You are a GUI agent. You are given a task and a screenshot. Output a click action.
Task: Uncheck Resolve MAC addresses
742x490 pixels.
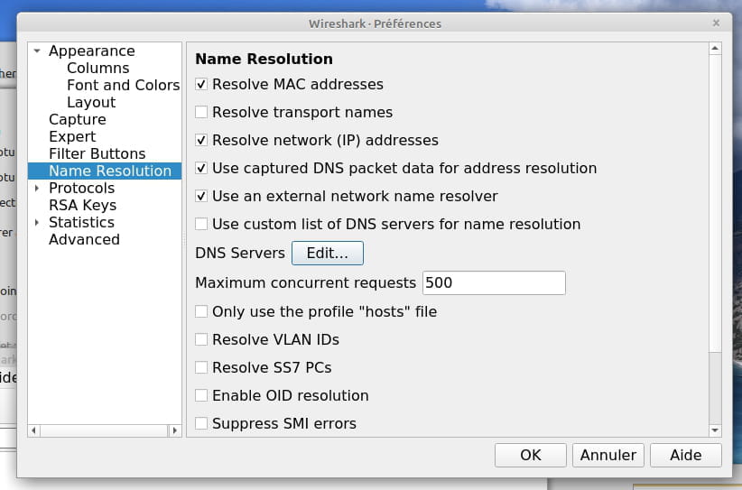click(x=201, y=84)
